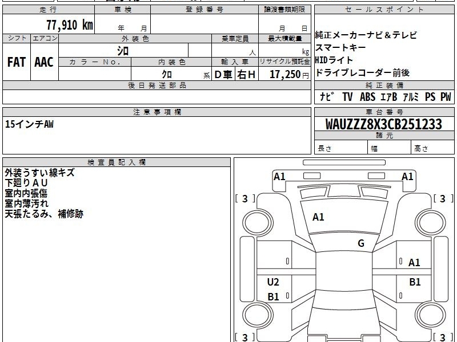Select the アルミ equipment code
Image resolution: width=457 pixels, height=342 pixels.
click(411, 96)
